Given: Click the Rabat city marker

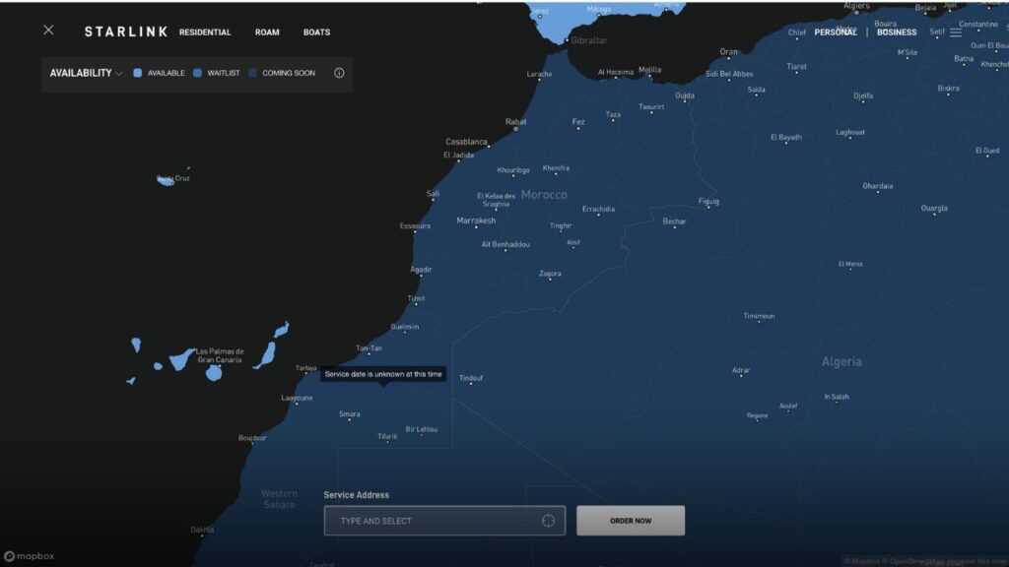Looking at the screenshot, I should tap(515, 129).
